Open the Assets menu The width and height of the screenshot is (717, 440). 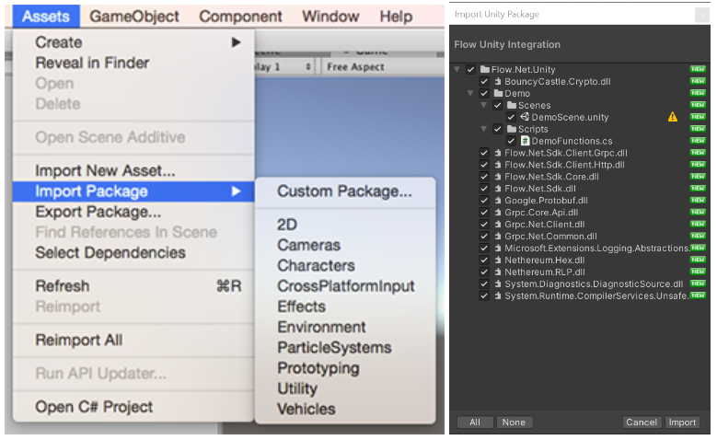(46, 17)
